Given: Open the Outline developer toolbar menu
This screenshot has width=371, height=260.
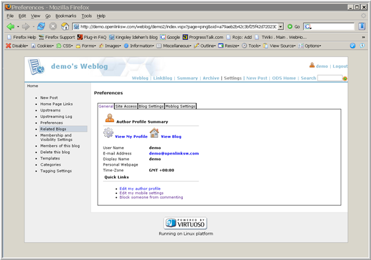Looking at the screenshot, I should (x=205, y=46).
